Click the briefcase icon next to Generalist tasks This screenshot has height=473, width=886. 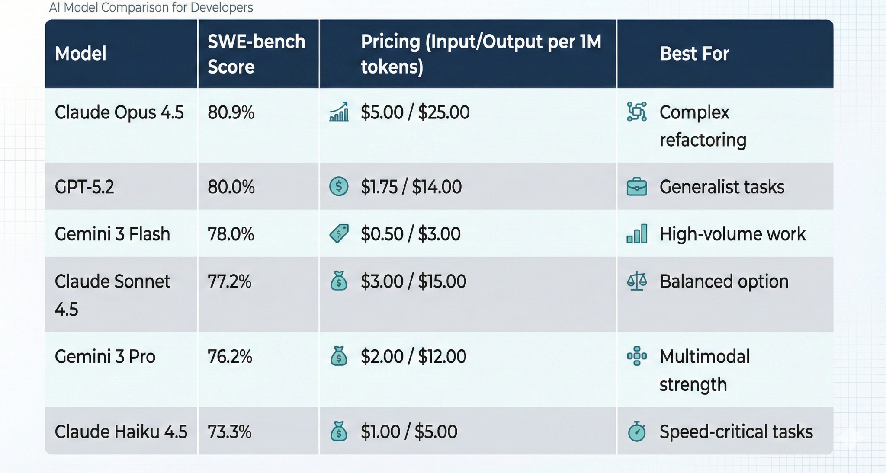[637, 186]
